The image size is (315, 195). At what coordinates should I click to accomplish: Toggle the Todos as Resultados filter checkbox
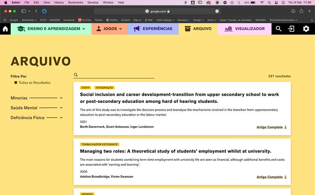click(16, 83)
